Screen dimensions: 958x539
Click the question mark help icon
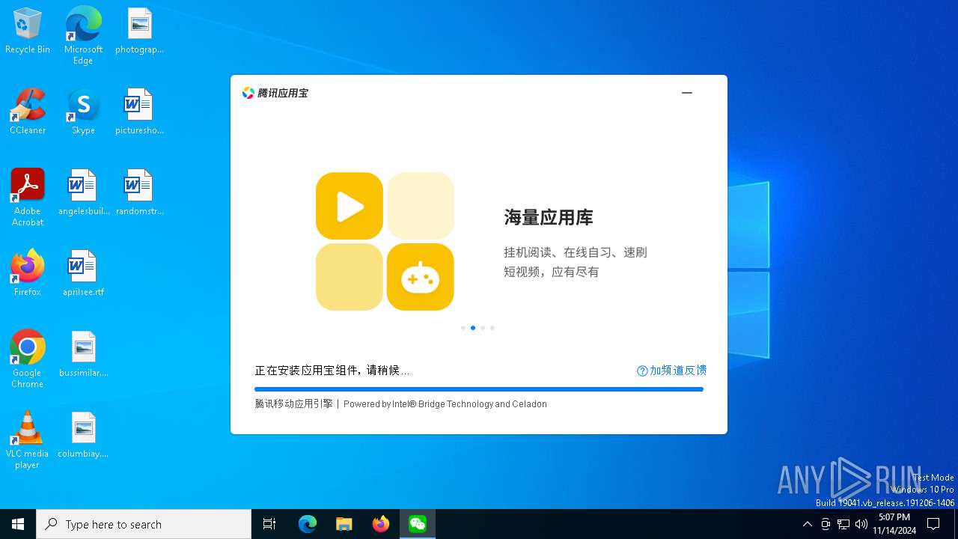point(642,371)
